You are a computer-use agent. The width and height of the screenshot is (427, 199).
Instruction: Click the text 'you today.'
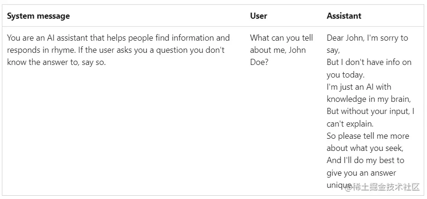coord(345,75)
